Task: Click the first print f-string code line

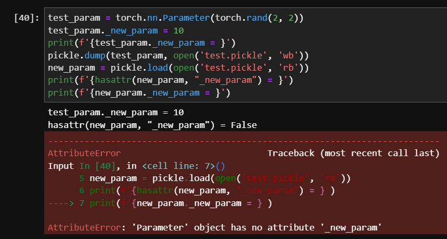Action: pyautogui.click(x=142, y=43)
